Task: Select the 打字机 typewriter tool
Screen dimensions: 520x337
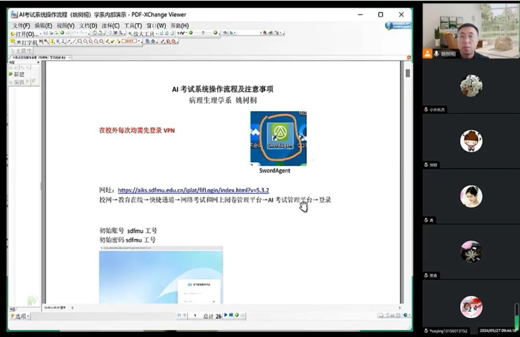Action: click(24, 42)
